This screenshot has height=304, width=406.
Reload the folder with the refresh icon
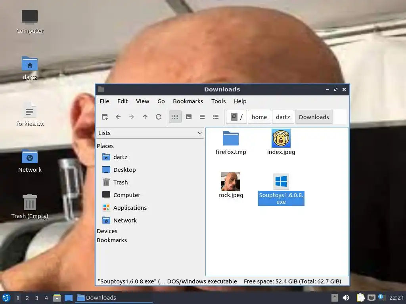pos(159,117)
